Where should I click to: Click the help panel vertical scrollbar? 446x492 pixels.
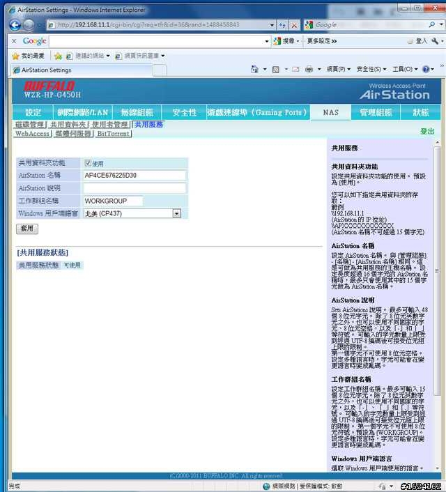point(437,271)
